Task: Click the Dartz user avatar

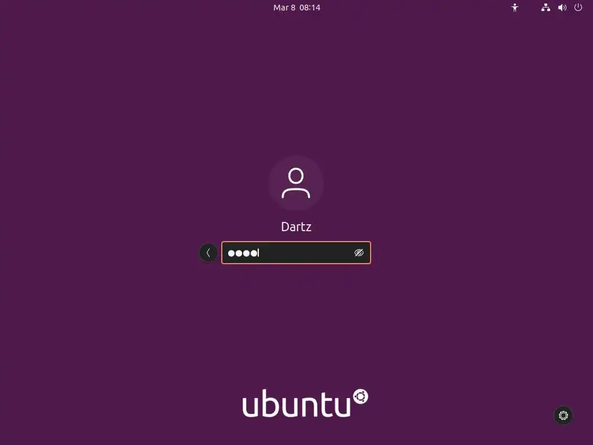Action: click(x=296, y=183)
